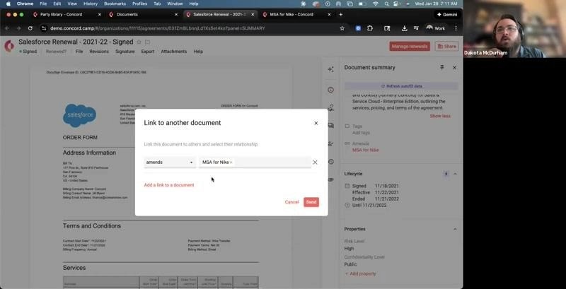Screen dimensions: 566x289
Task: Click Manage renewals button
Action: 410,46
